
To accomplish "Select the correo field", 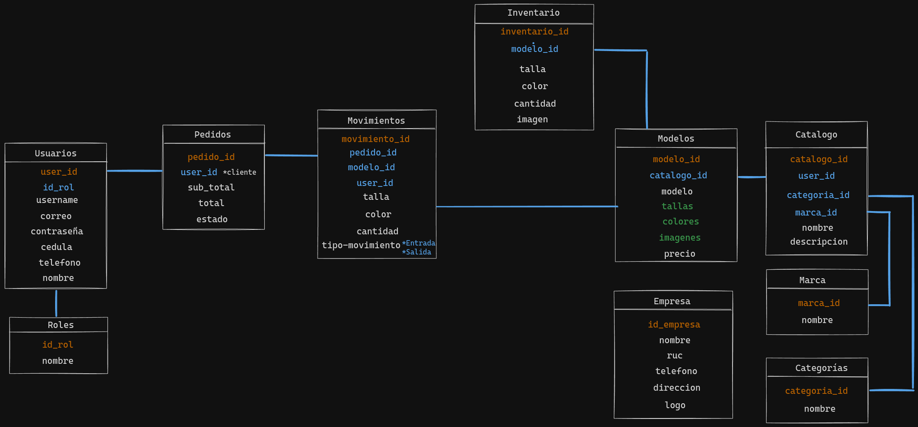I will 56,216.
